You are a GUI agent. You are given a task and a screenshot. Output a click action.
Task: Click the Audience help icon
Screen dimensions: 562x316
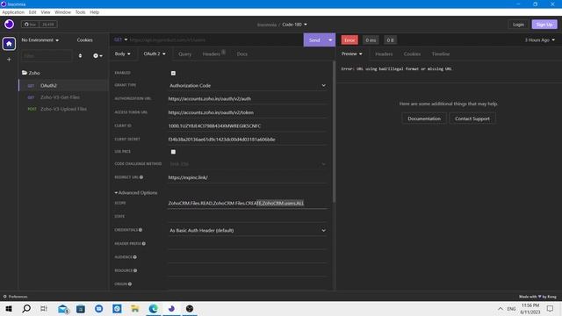click(134, 257)
